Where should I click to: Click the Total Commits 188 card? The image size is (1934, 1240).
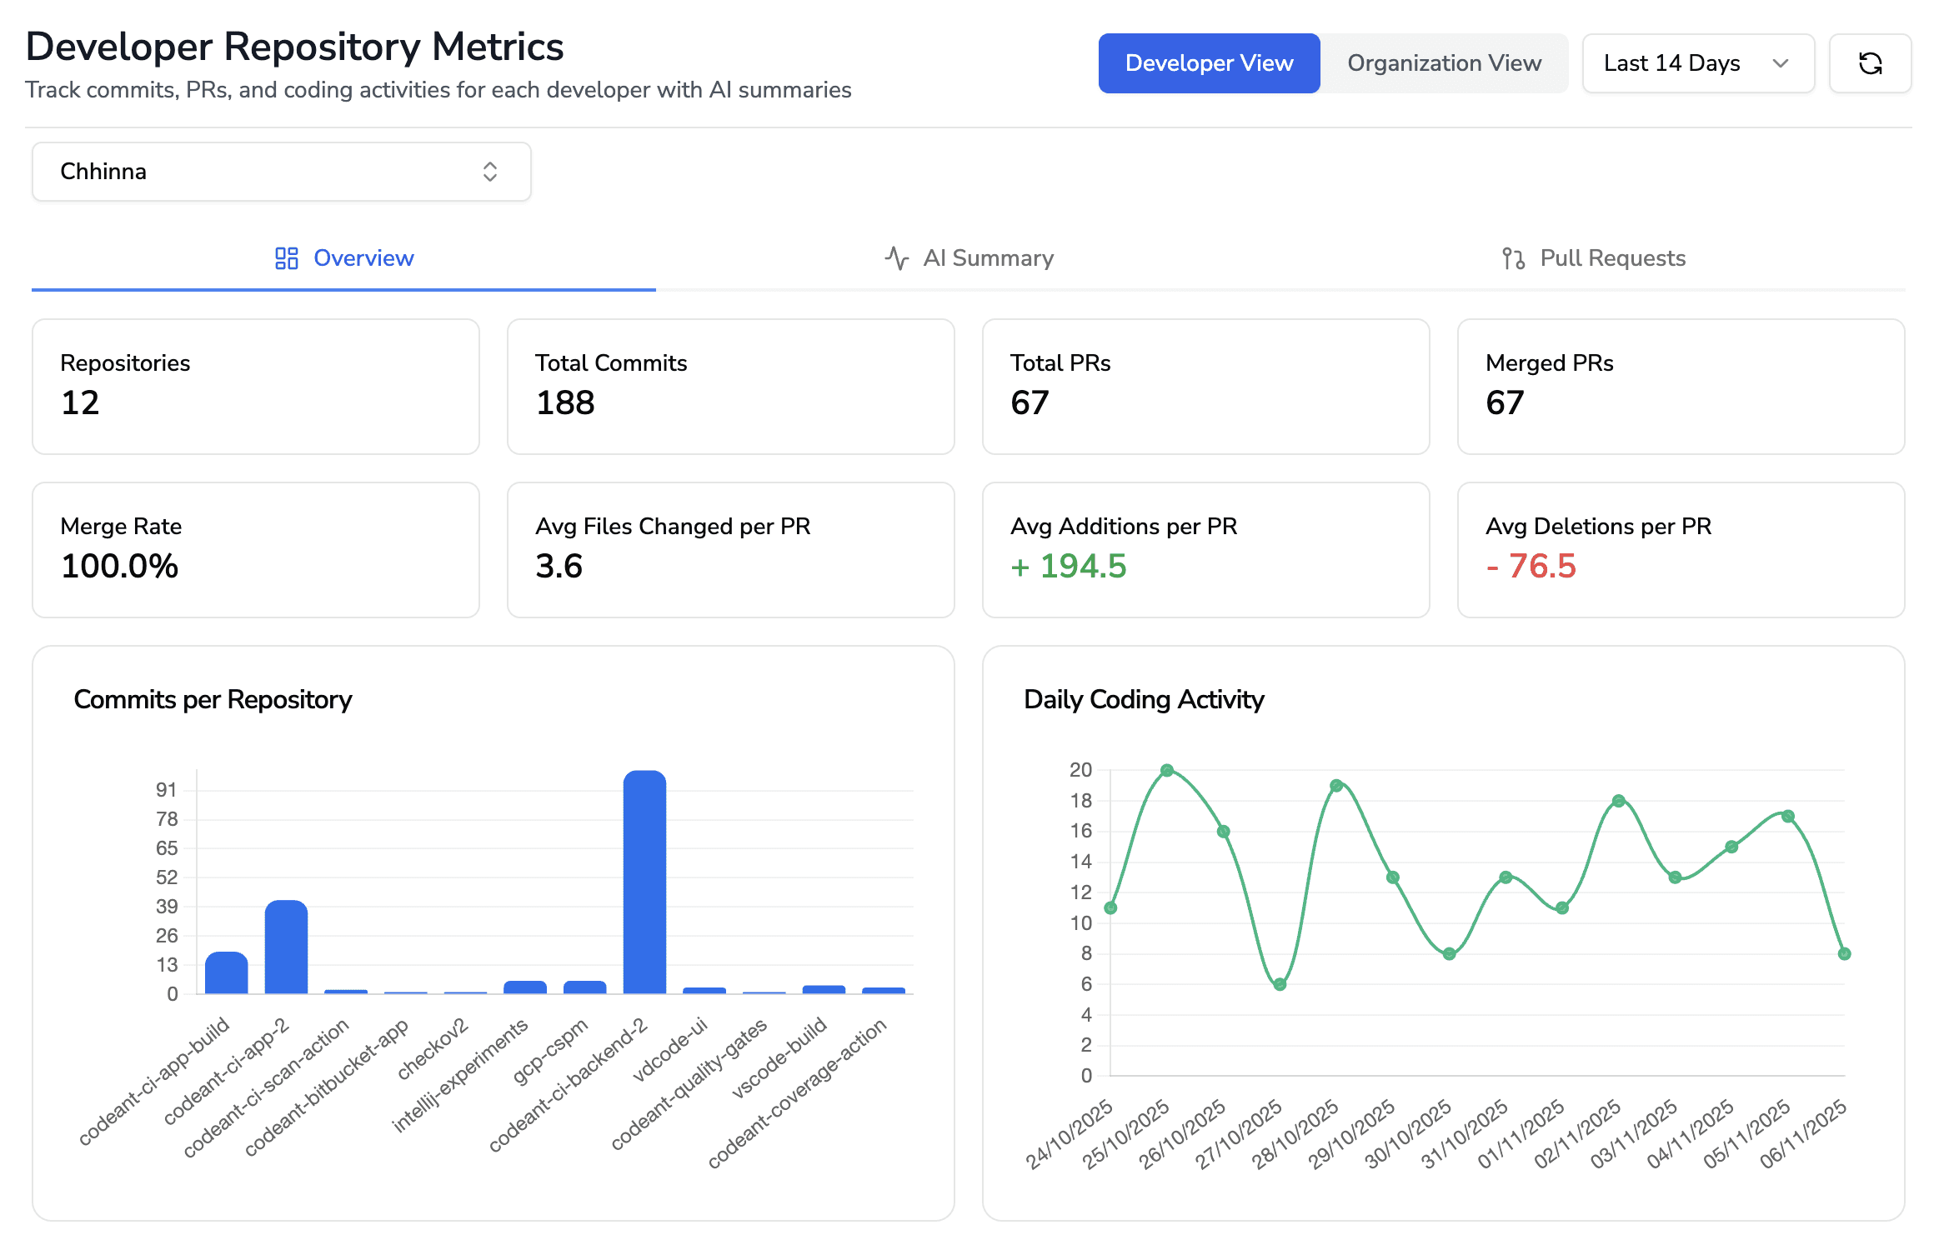coord(731,387)
